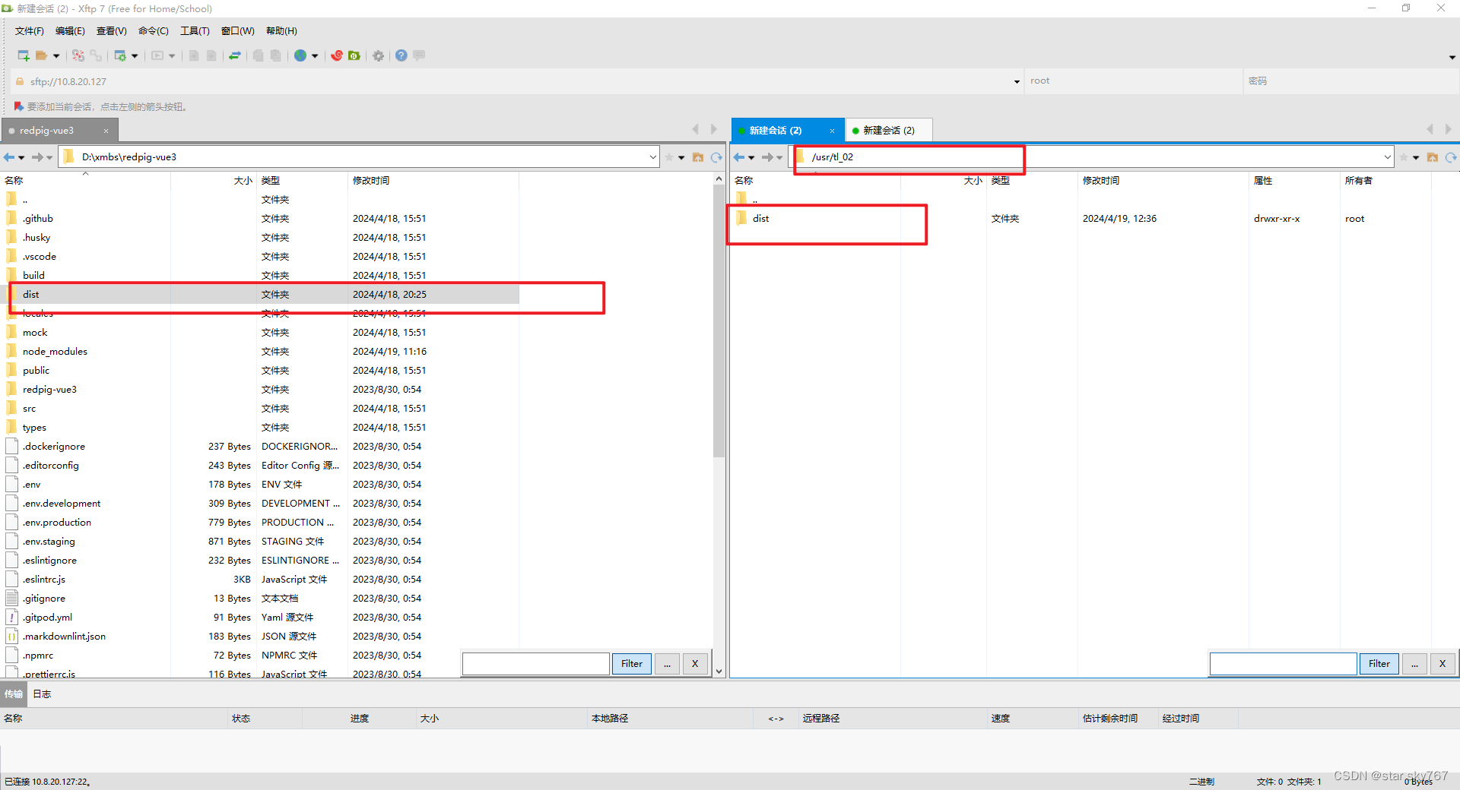1460x790 pixels.
Task: Switch to the 日志 log tab
Action: 42,694
